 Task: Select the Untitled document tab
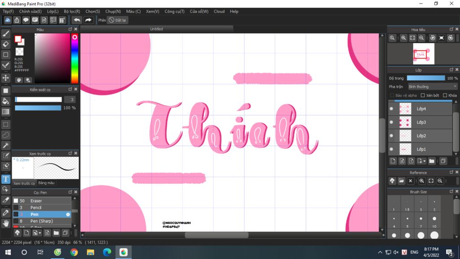pyautogui.click(x=156, y=29)
